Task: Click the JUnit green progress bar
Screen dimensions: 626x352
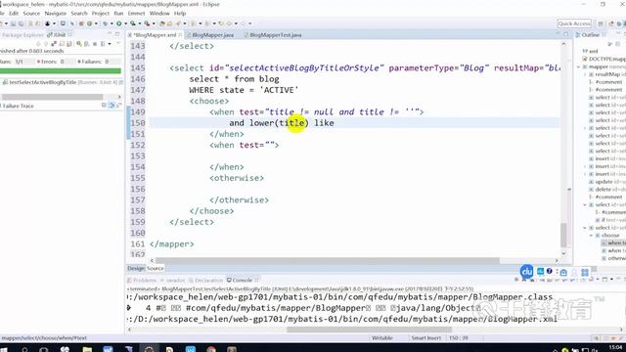Action: [x=61, y=71]
